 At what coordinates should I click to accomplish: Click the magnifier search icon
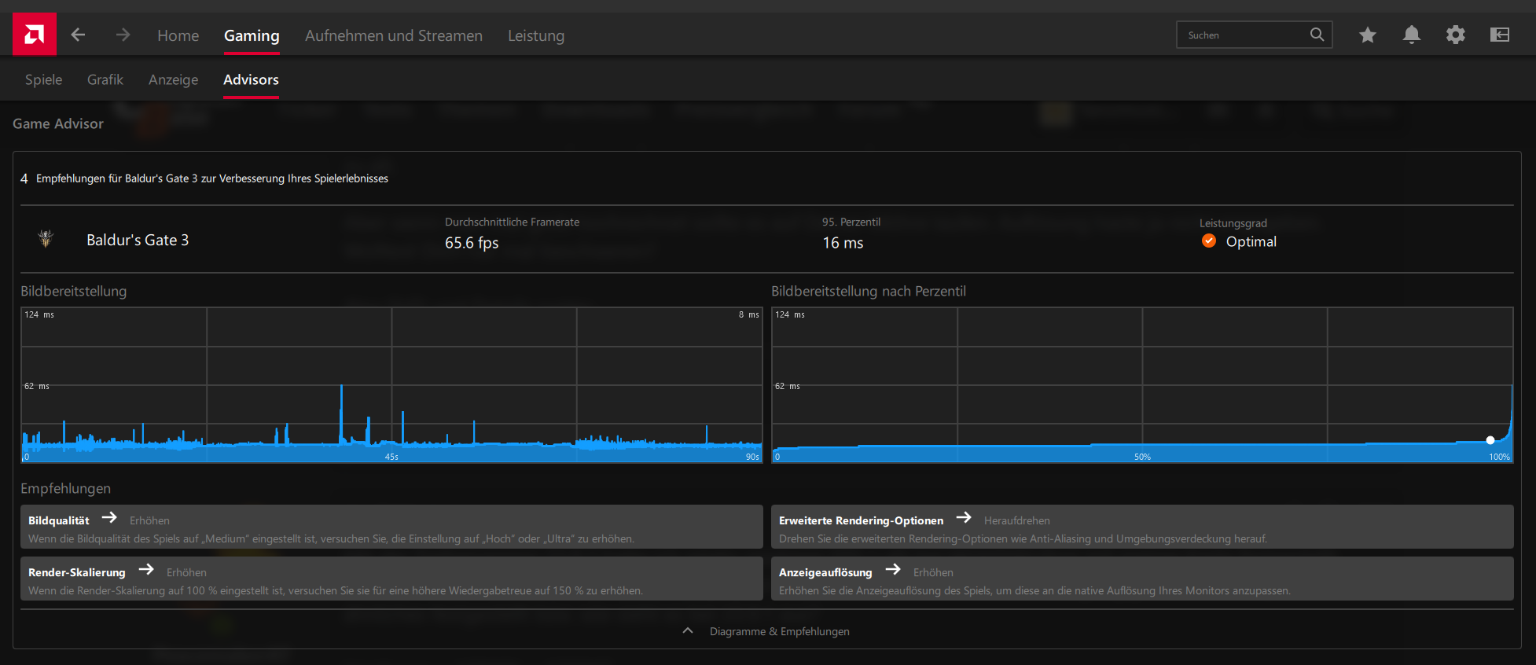pyautogui.click(x=1317, y=35)
